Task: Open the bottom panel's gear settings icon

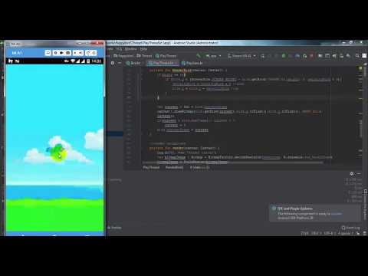Action: [352, 173]
